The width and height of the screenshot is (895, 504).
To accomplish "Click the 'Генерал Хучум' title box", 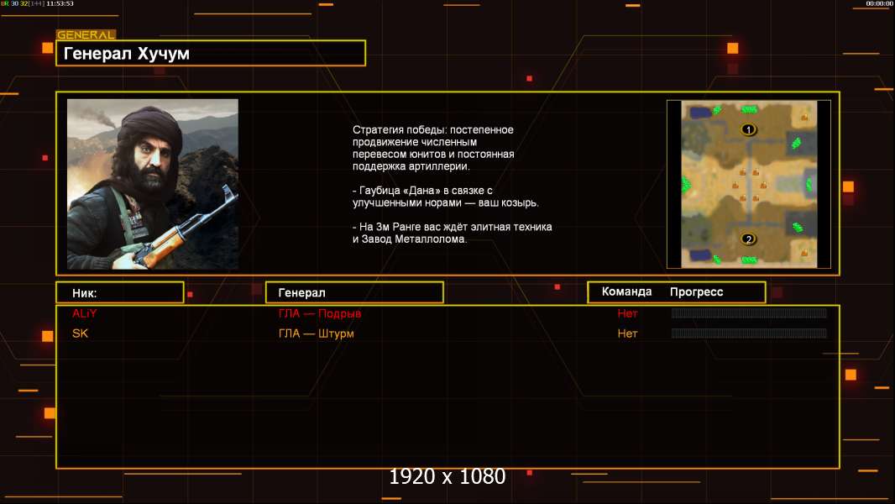I will click(x=211, y=53).
